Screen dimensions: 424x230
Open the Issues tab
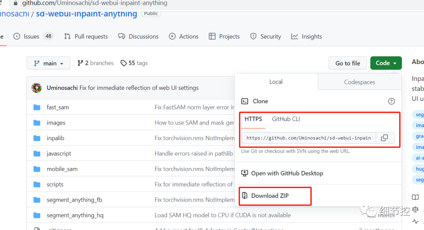33,37
